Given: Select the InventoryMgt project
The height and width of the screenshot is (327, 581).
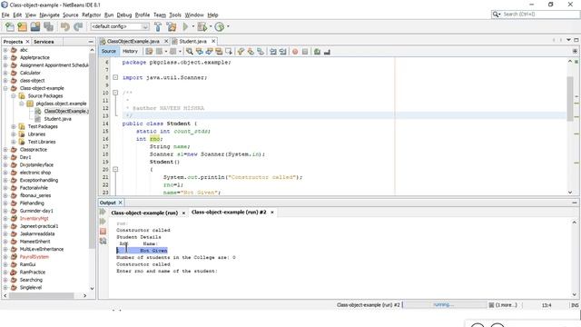Looking at the screenshot, I should pos(34,218).
